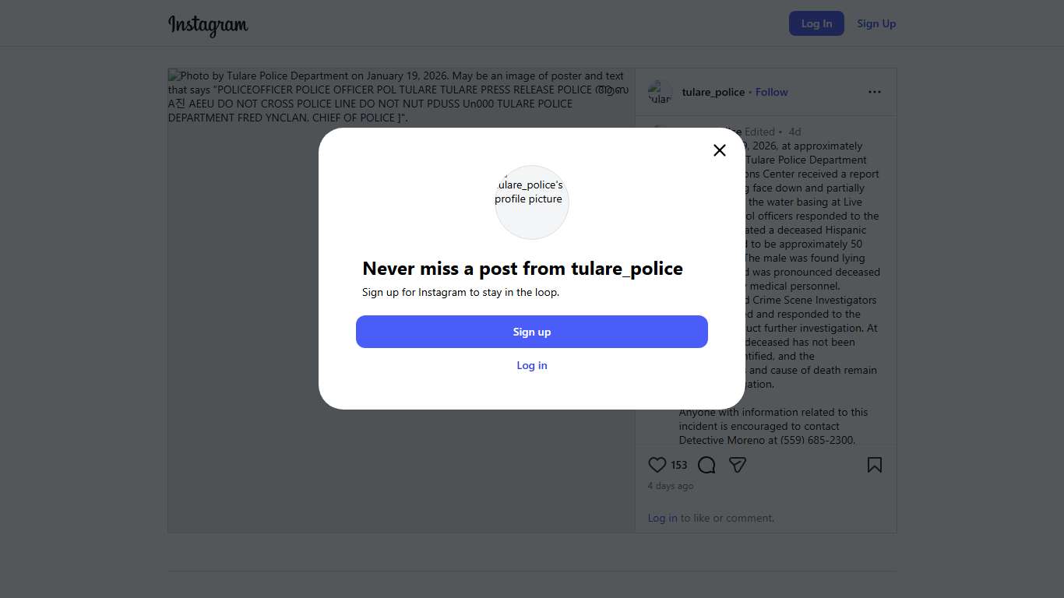Image resolution: width=1064 pixels, height=598 pixels.
Task: Click Log in link inside popup
Action: coord(532,365)
